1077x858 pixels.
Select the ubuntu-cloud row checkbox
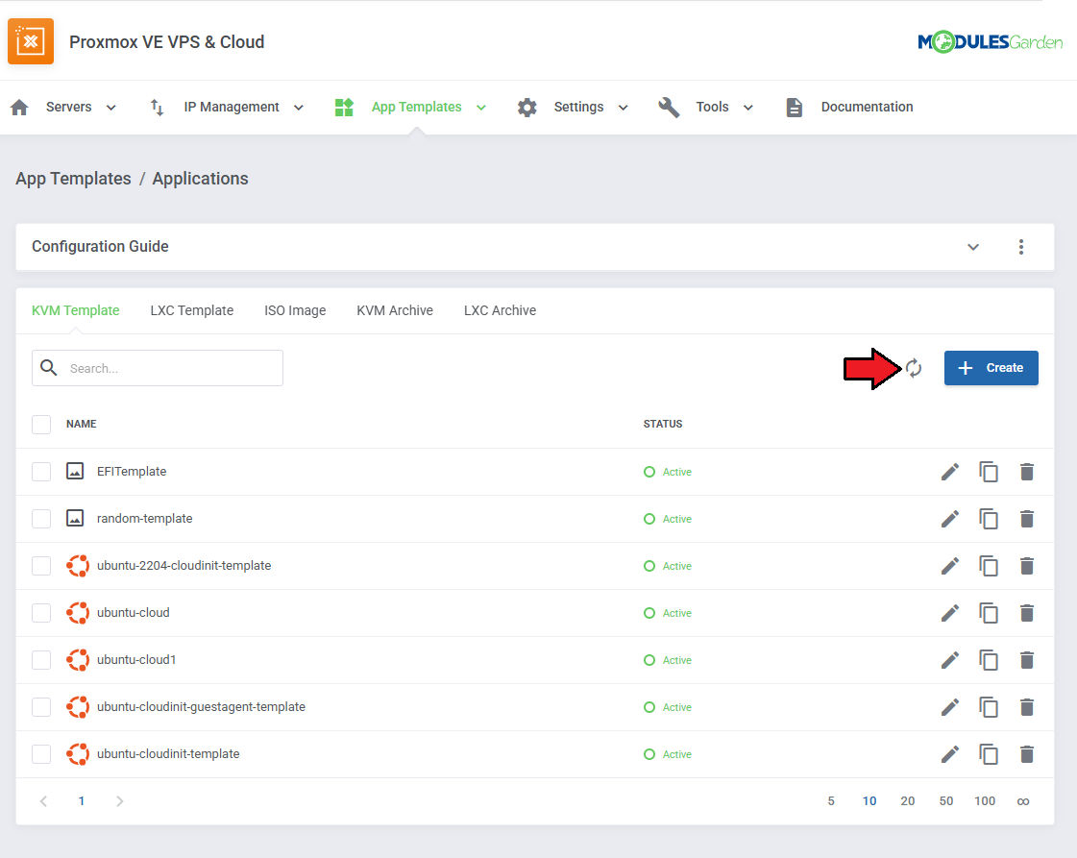click(x=41, y=613)
